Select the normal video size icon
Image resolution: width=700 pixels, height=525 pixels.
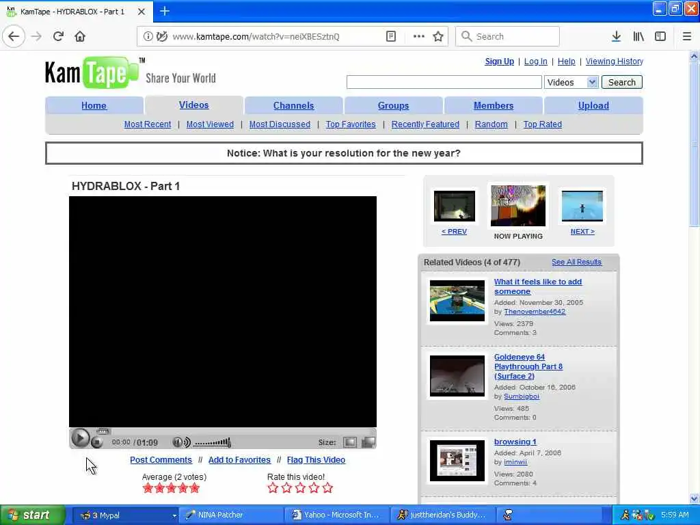point(349,442)
